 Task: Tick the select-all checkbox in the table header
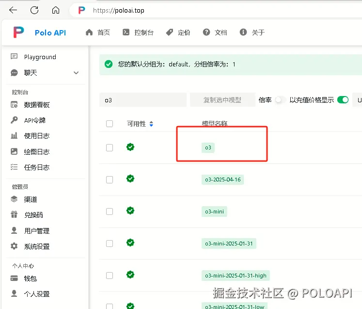point(110,124)
